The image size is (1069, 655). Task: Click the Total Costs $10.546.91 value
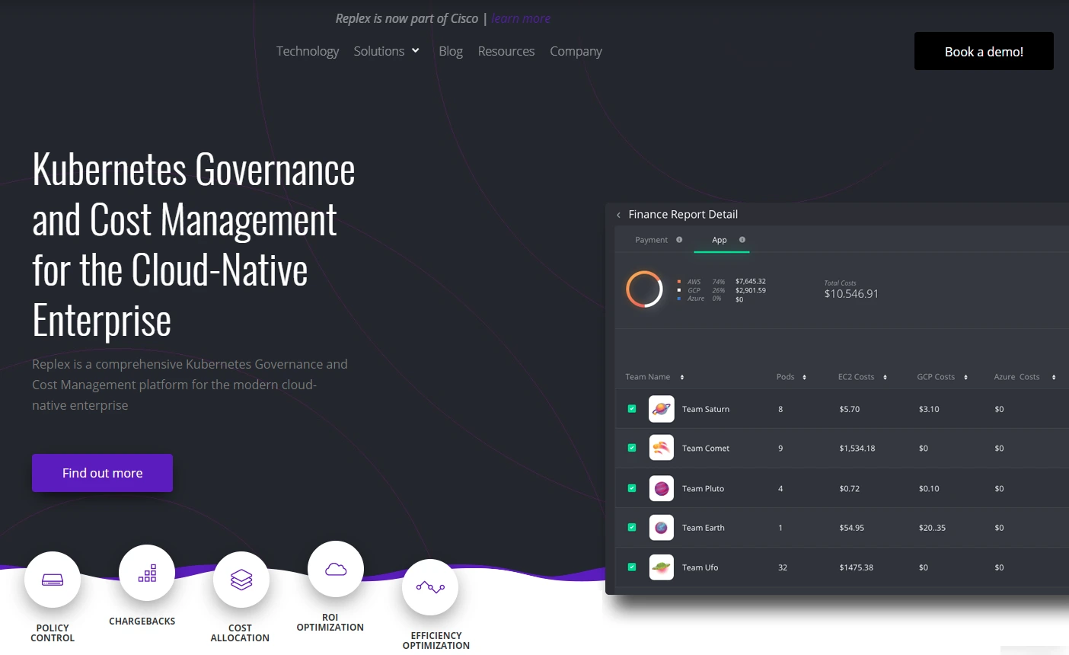[851, 294]
